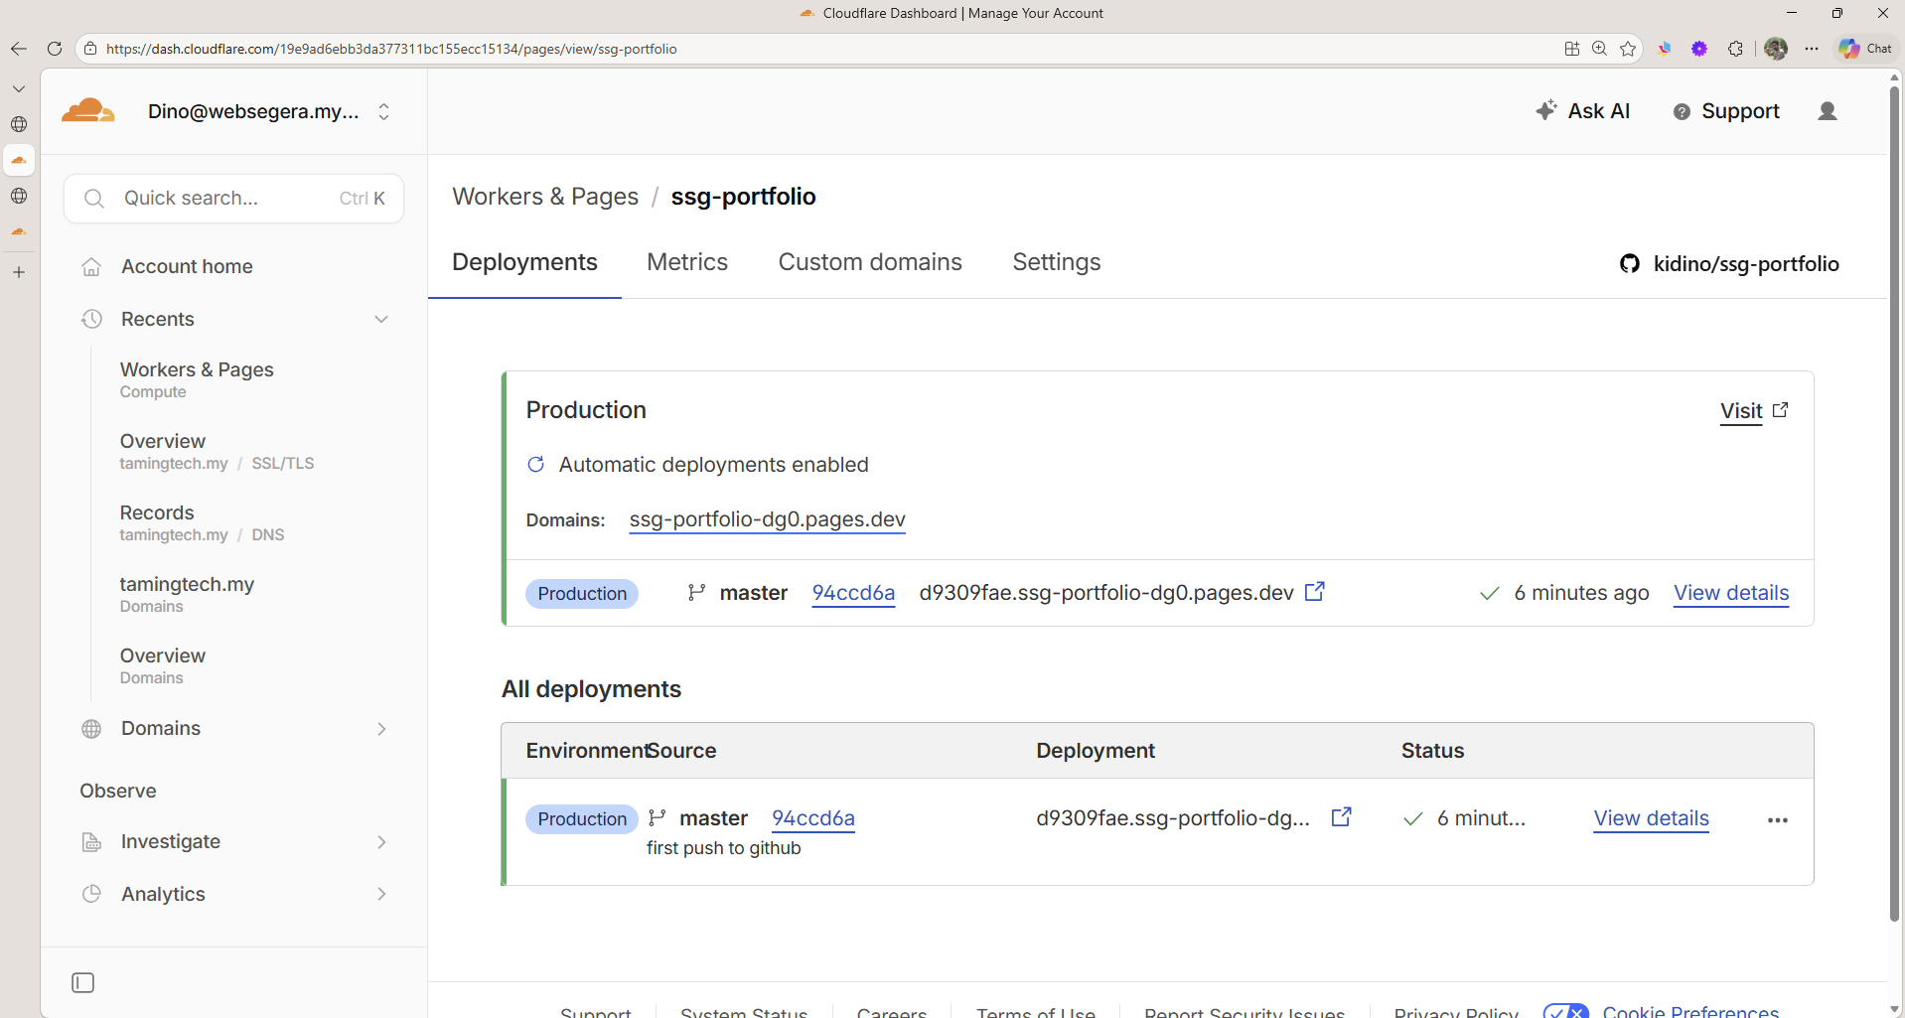Click the external link icon beside Visit
The height and width of the screenshot is (1018, 1905).
point(1780,410)
